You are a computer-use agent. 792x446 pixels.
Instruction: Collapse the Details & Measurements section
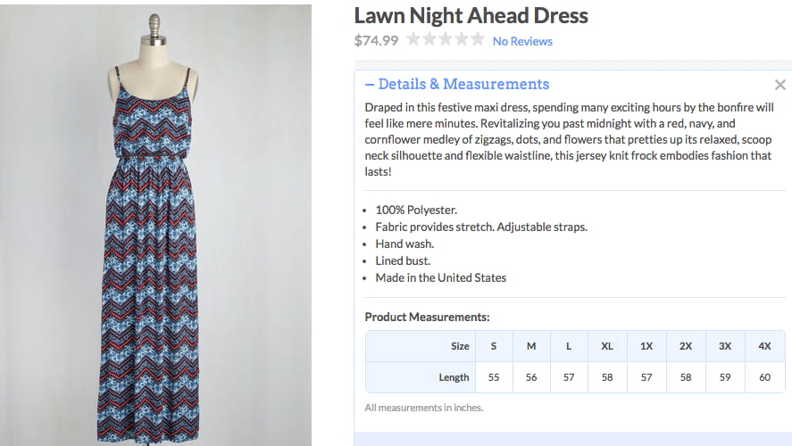pos(456,85)
